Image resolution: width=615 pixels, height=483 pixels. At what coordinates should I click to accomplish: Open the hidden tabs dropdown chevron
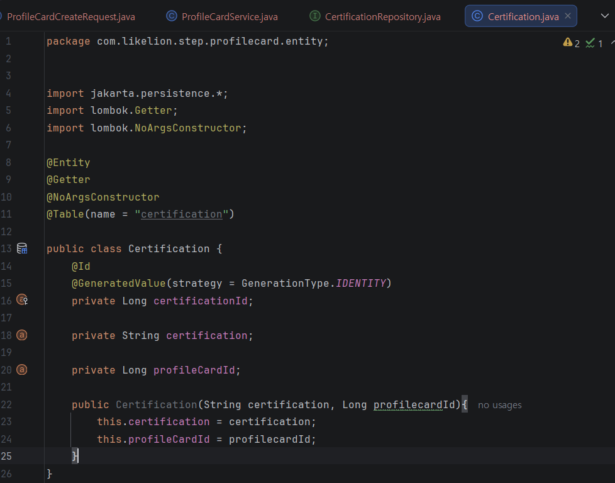(604, 16)
